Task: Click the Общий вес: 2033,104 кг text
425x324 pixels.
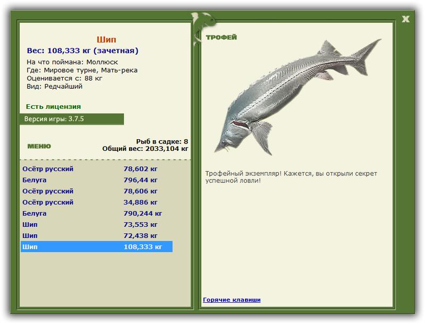Action: click(145, 149)
